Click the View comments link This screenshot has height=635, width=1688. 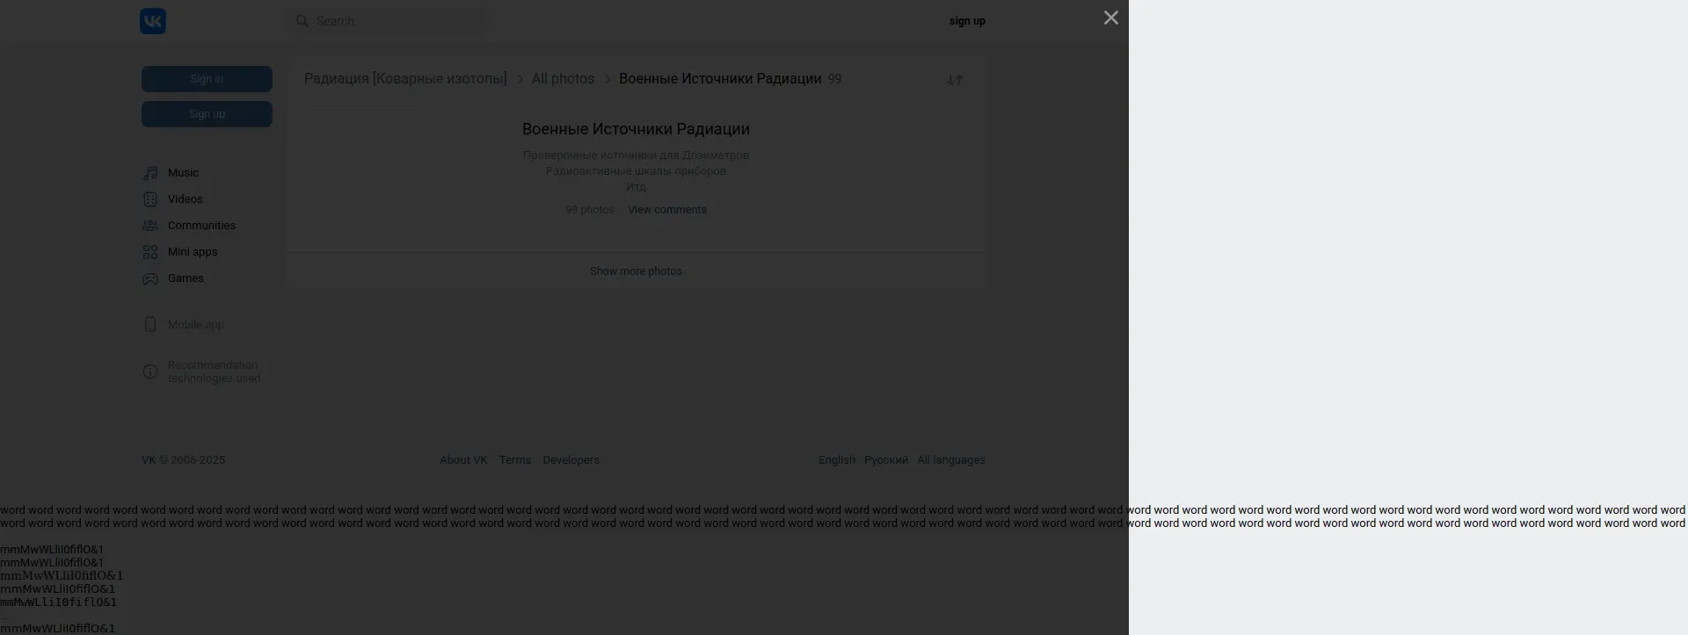[x=667, y=210]
